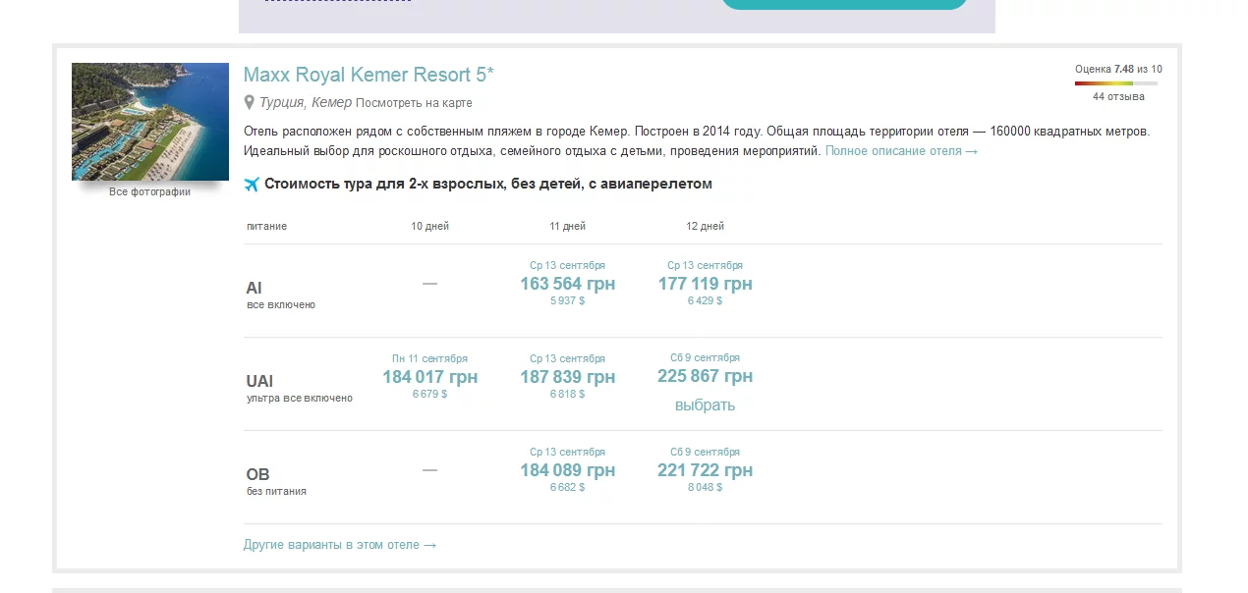This screenshot has height=593, width=1248.
Task: Click the airplane icon next to tour cost heading
Action: point(252,184)
